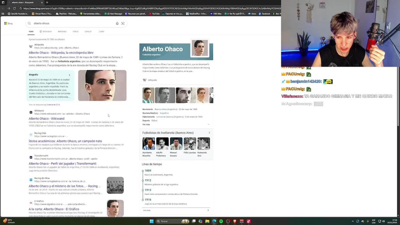Open the HBO Max bookmark
The height and width of the screenshot is (225, 400).
pos(216,14)
